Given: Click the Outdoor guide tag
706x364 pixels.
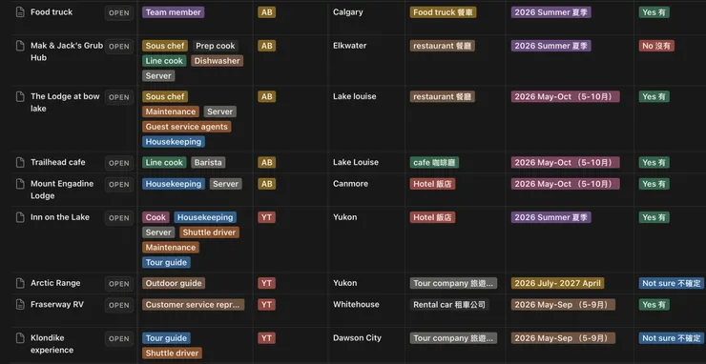Looking at the screenshot, I should coord(174,283).
